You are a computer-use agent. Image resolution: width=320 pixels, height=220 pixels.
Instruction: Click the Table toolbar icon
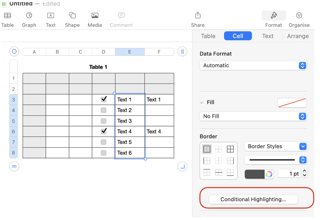coord(8,16)
